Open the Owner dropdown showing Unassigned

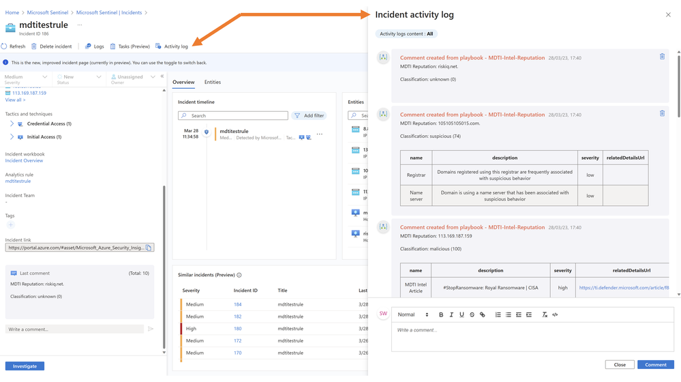tap(132, 78)
